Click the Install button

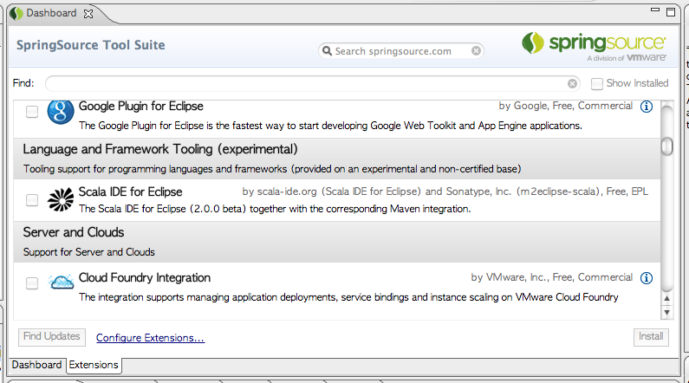click(x=651, y=336)
